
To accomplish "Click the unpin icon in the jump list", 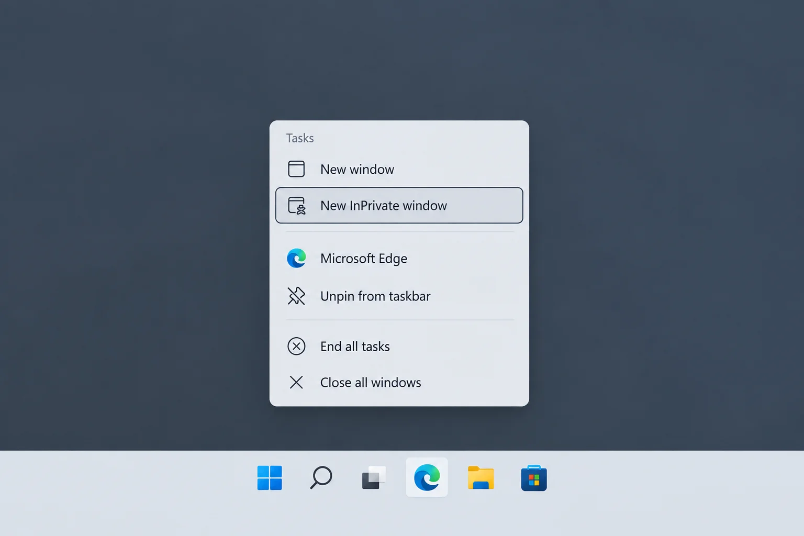I will tap(296, 296).
